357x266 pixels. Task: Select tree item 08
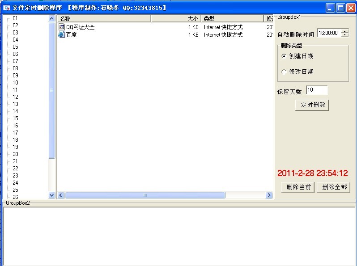click(15, 68)
